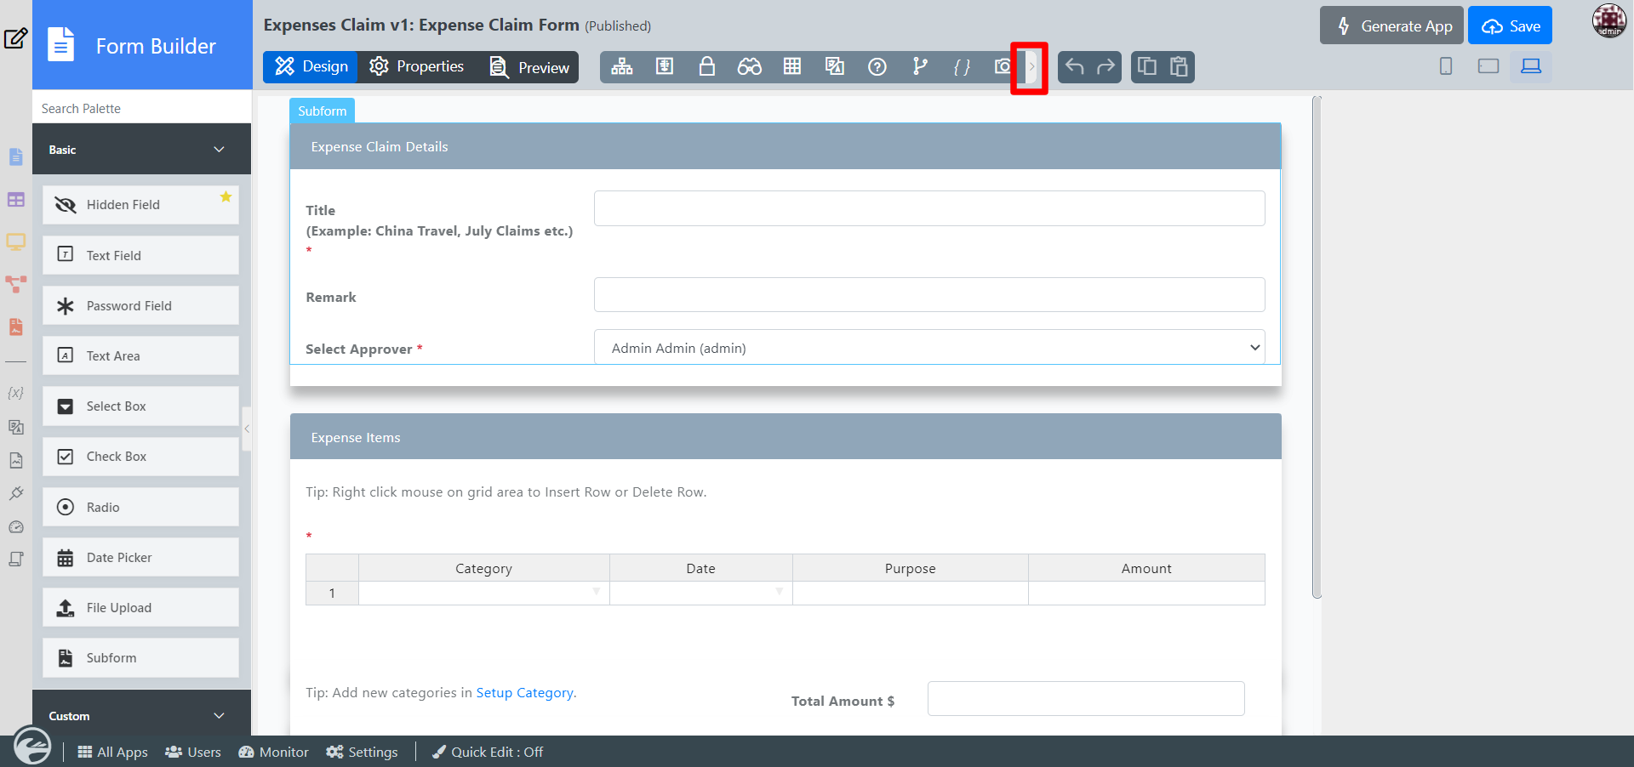This screenshot has height=767, width=1634.
Task: Open the performance gauge icon in sidebar
Action: click(x=15, y=527)
